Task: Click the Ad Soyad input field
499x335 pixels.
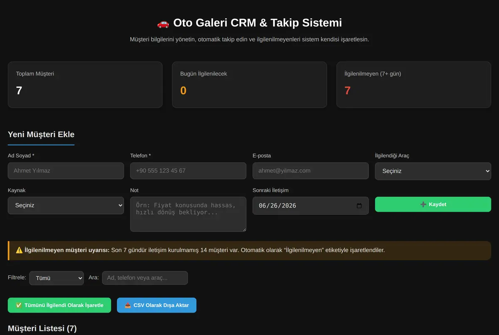Action: (x=66, y=171)
